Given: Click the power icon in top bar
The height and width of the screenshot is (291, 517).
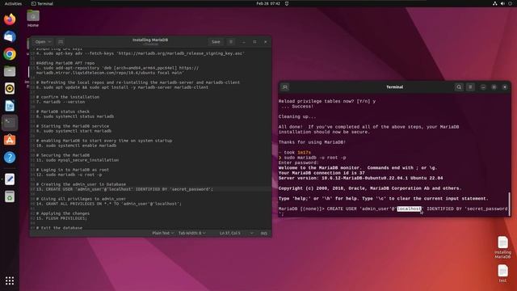Looking at the screenshot, I should coord(510,3).
